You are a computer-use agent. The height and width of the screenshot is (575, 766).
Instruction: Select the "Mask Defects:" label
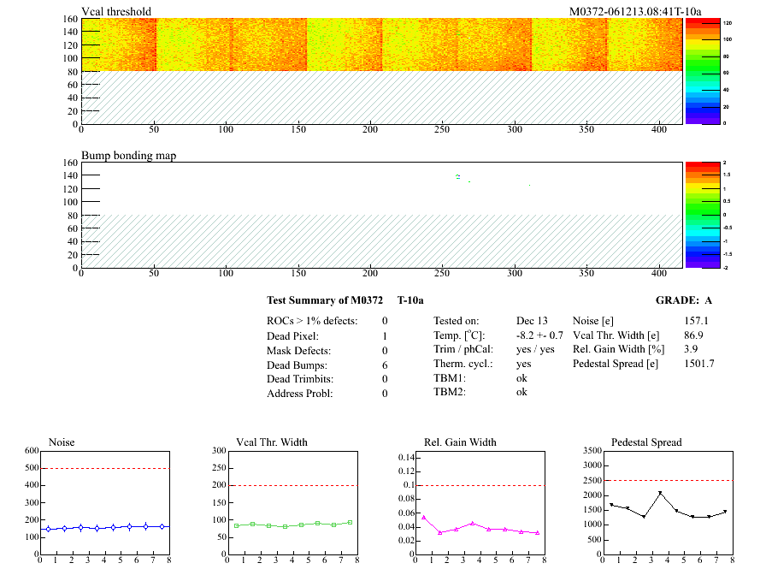[298, 351]
